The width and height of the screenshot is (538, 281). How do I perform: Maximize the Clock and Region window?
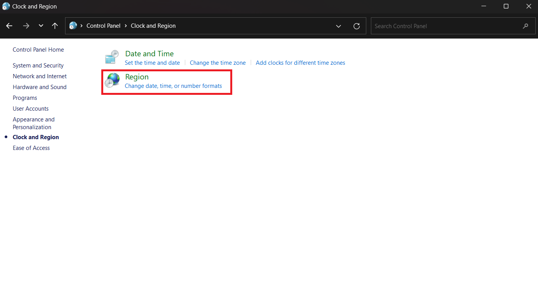pyautogui.click(x=506, y=6)
